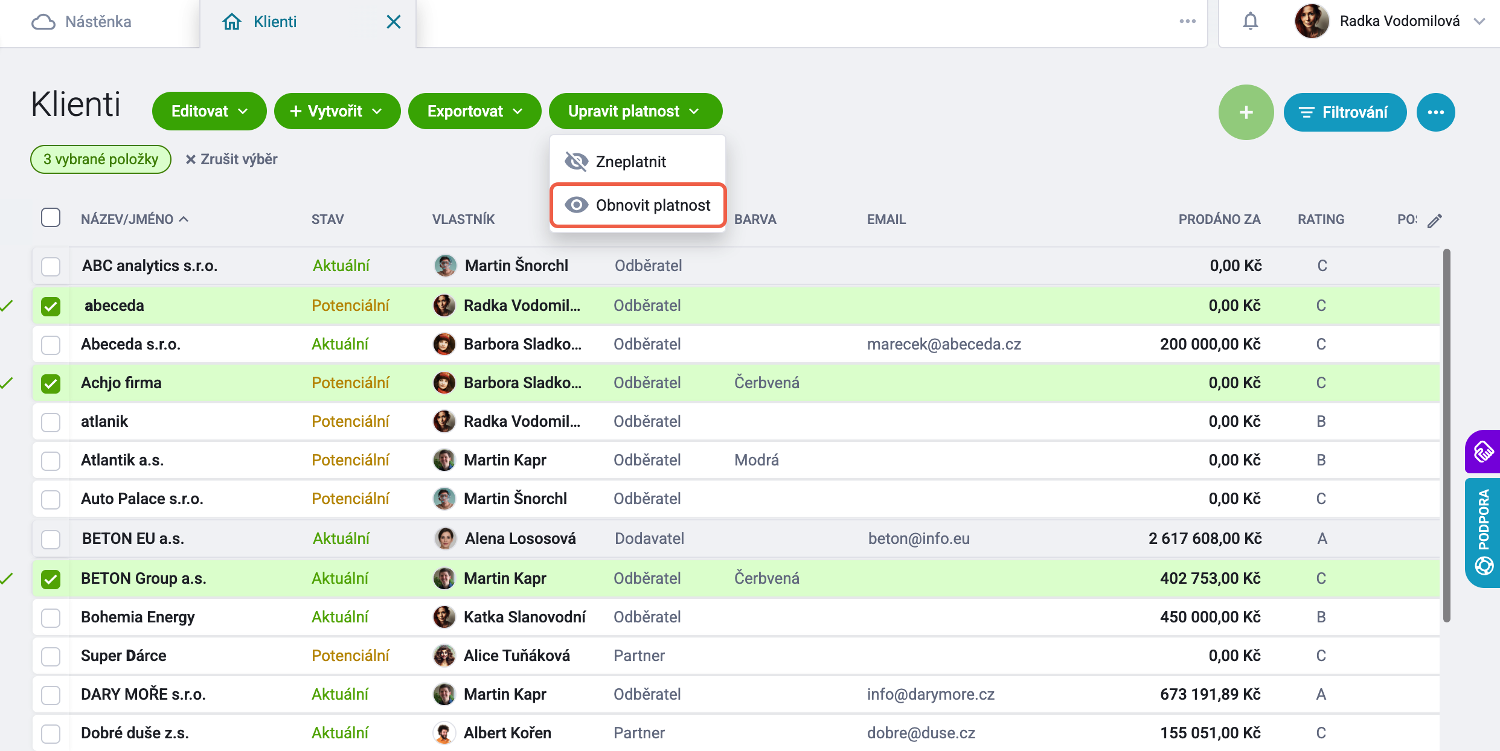
Task: Check the Abeceda s.r.o. row checkbox
Action: point(51,345)
